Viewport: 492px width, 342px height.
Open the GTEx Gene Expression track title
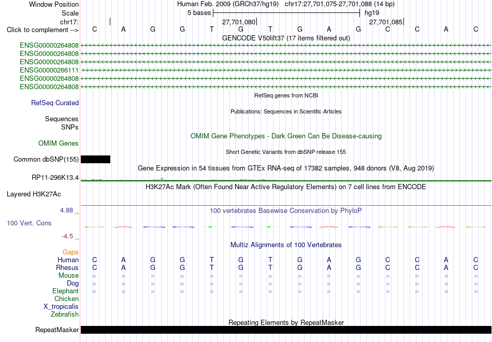(x=286, y=168)
